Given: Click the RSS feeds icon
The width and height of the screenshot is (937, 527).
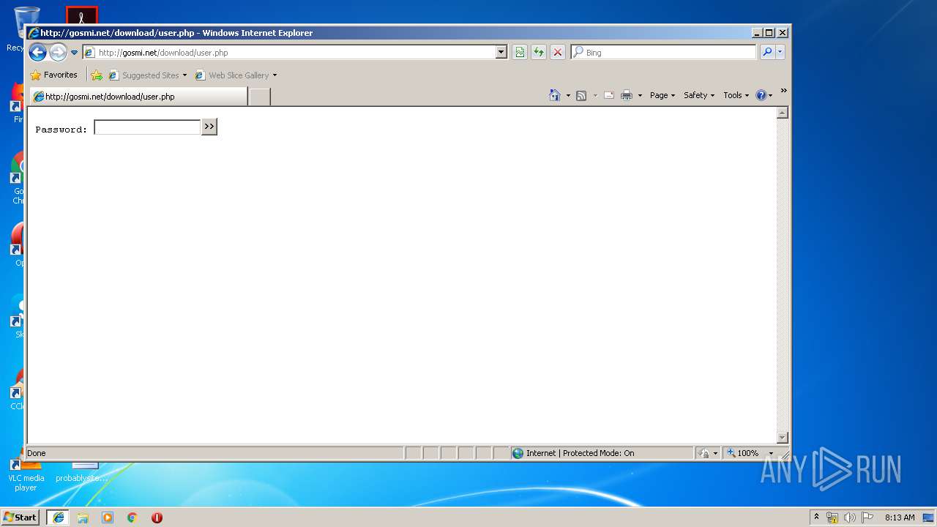Looking at the screenshot, I should (x=581, y=95).
